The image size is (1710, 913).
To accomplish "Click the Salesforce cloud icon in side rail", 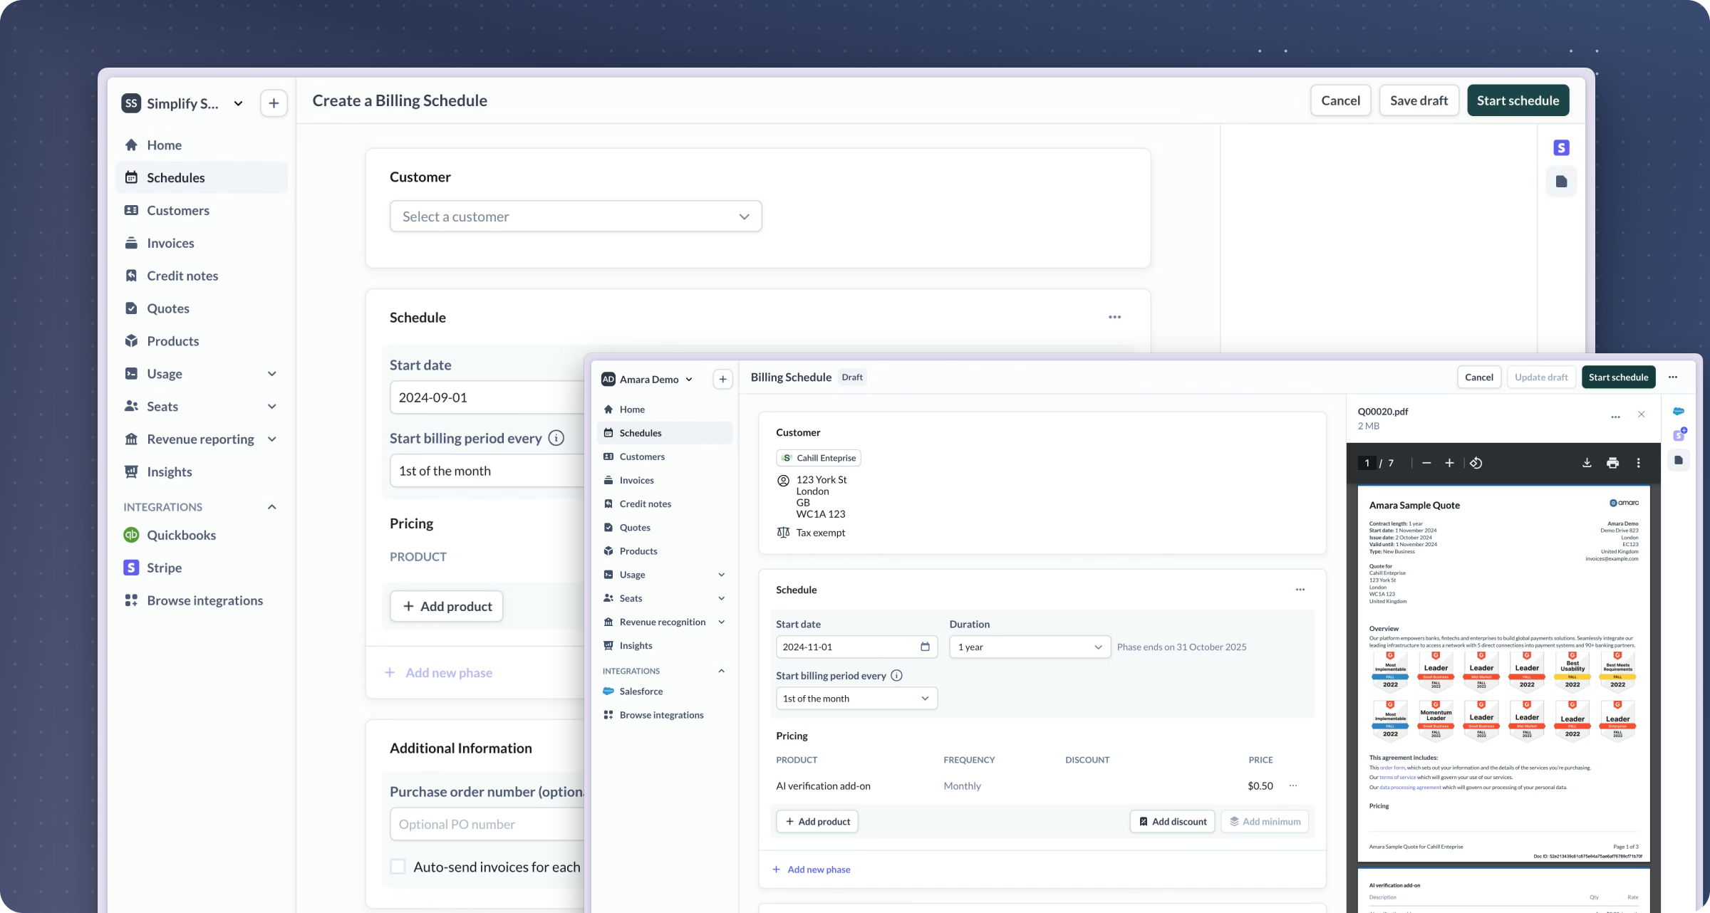I will pos(1679,412).
